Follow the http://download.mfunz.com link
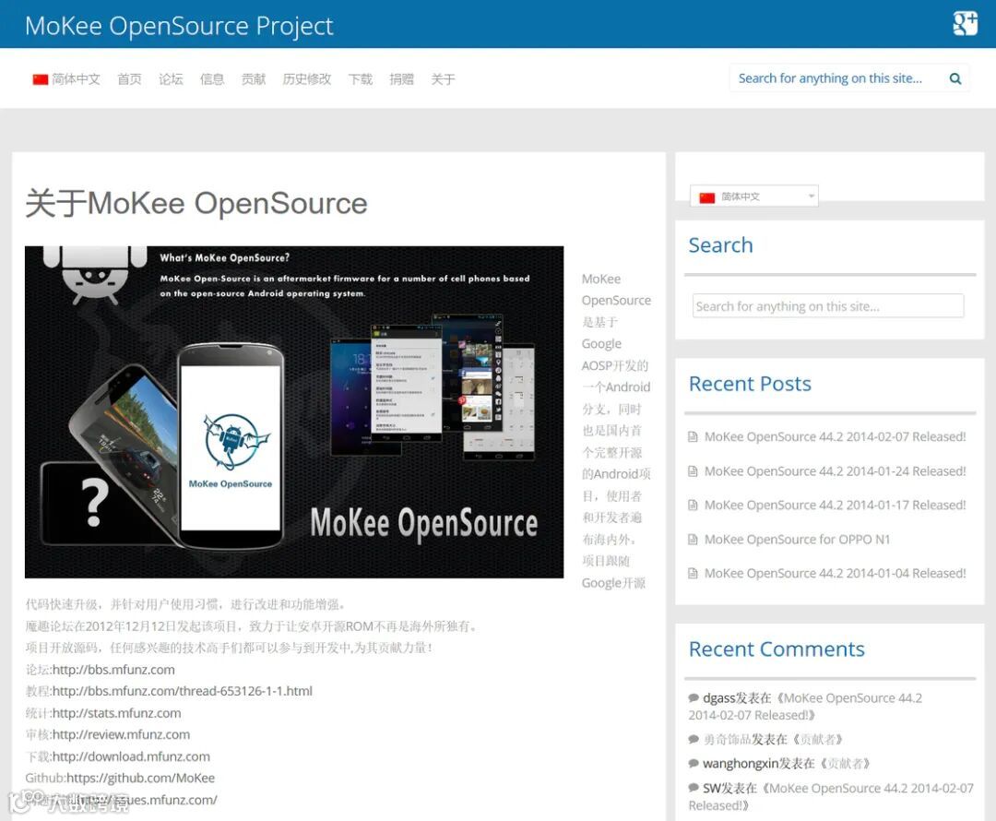The image size is (996, 821). pos(131,756)
